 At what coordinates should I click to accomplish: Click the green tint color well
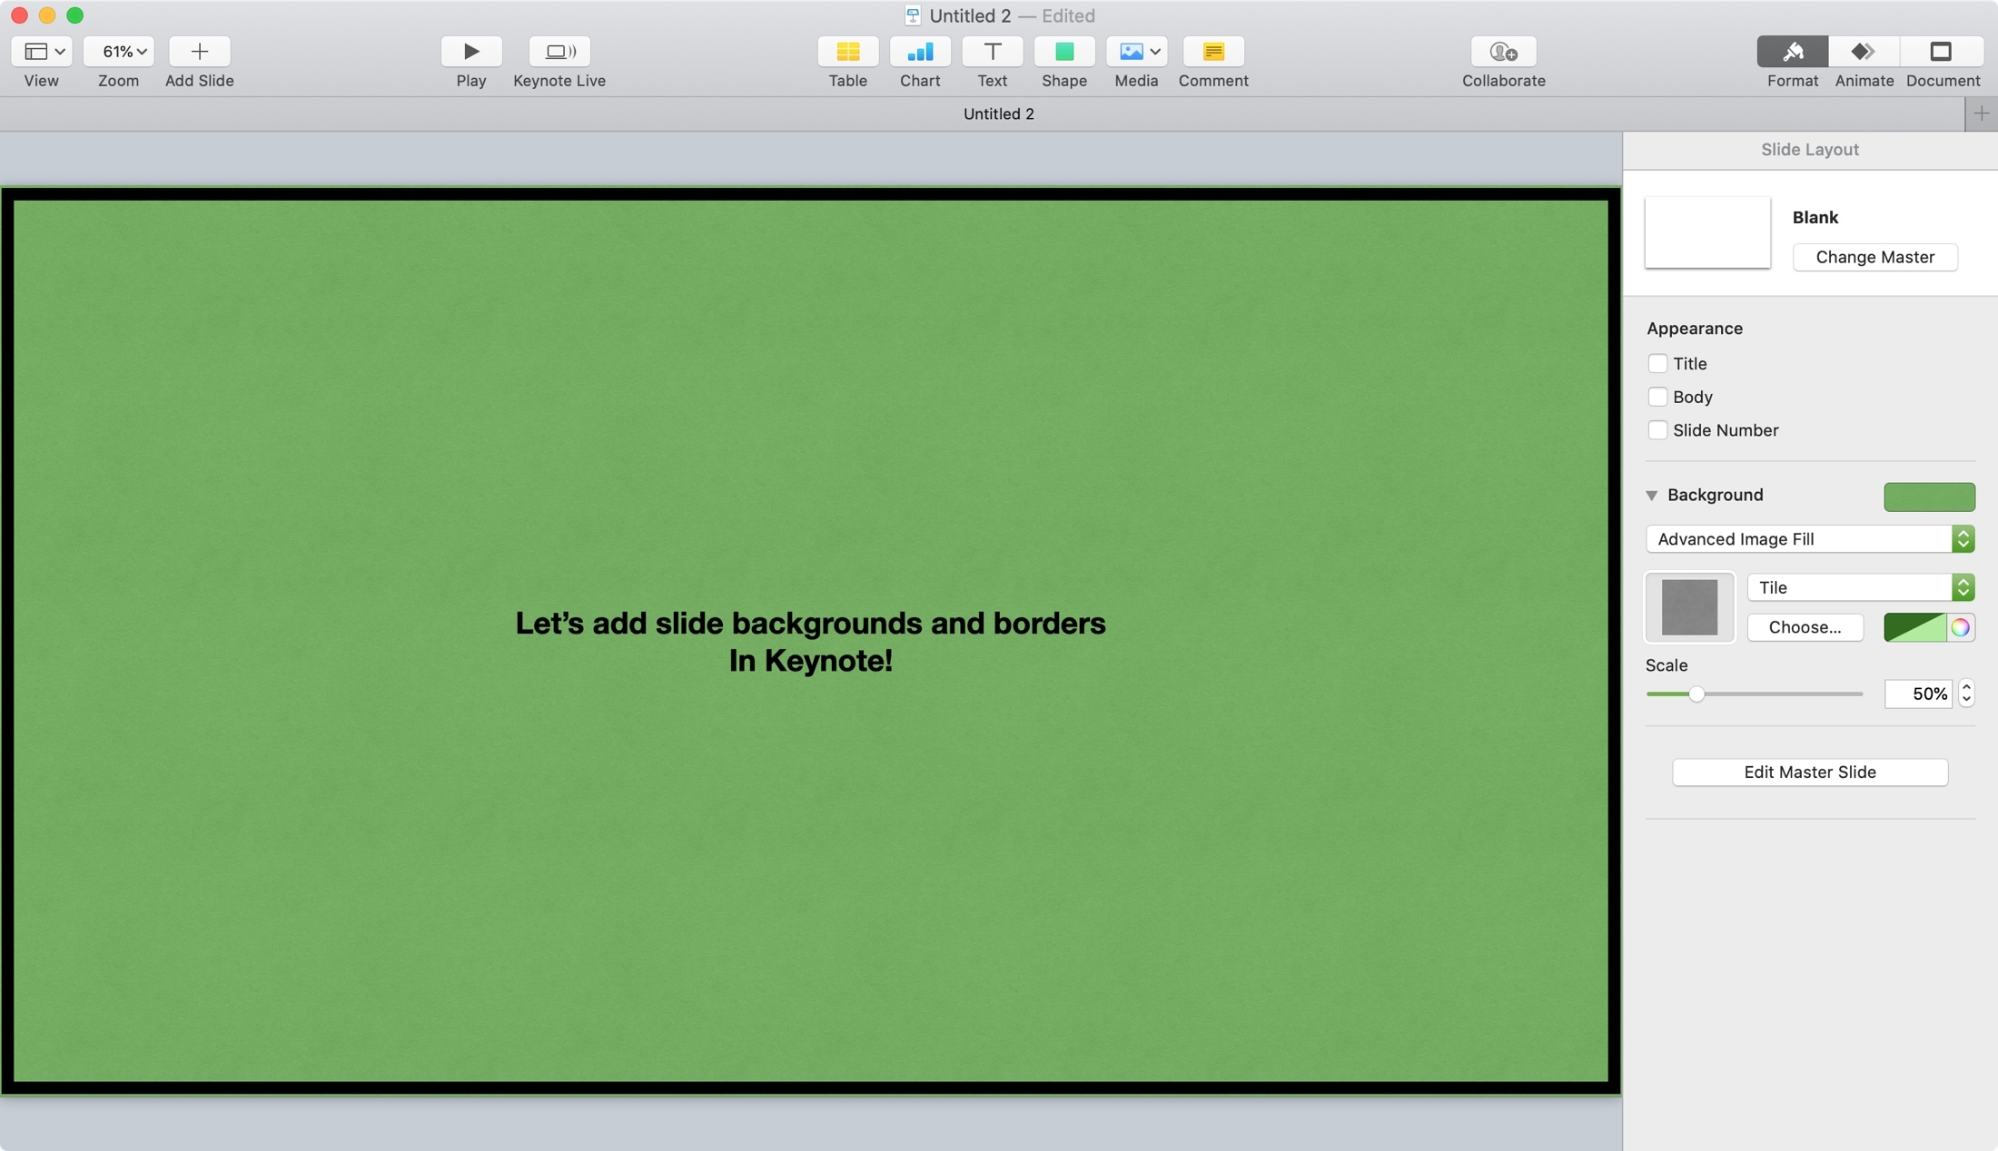(x=1914, y=627)
